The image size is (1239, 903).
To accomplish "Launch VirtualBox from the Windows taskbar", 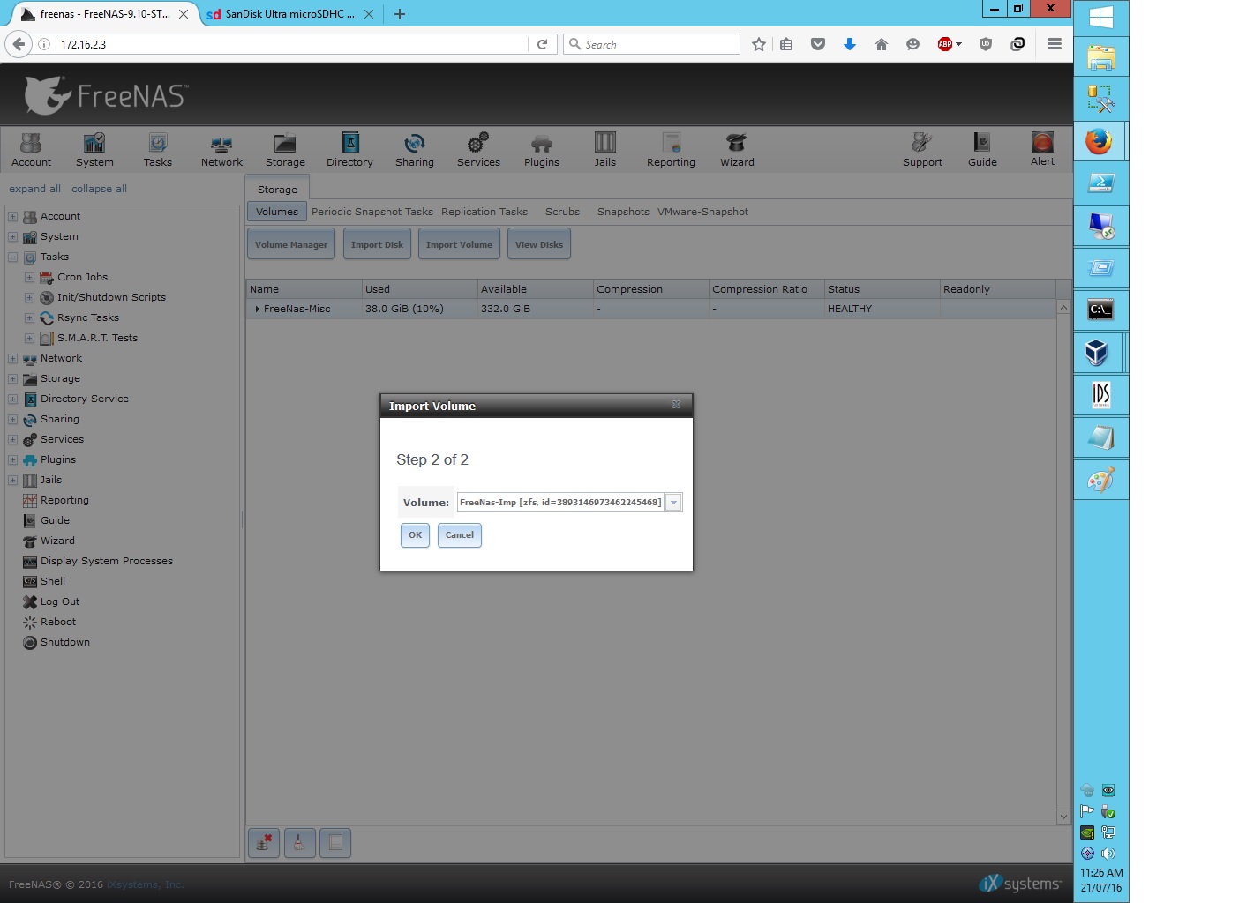I will (x=1097, y=353).
